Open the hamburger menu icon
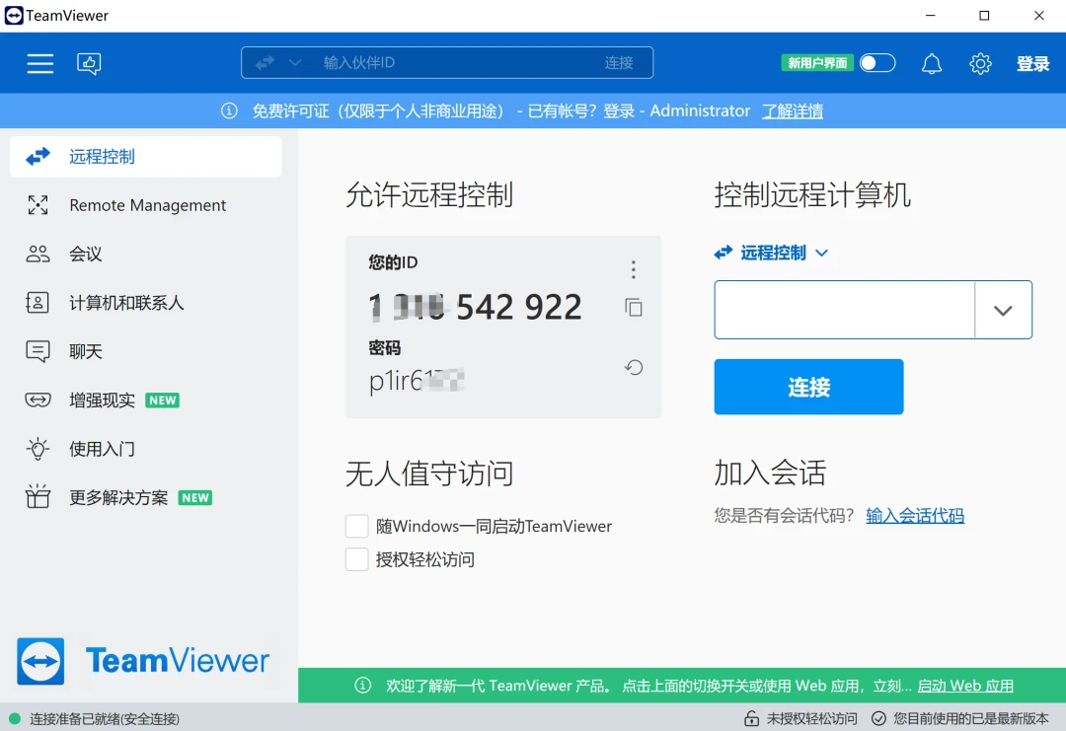The image size is (1066, 731). pyautogui.click(x=39, y=63)
